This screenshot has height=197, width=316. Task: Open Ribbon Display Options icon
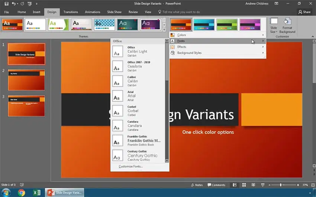pyautogui.click(x=277, y=3)
